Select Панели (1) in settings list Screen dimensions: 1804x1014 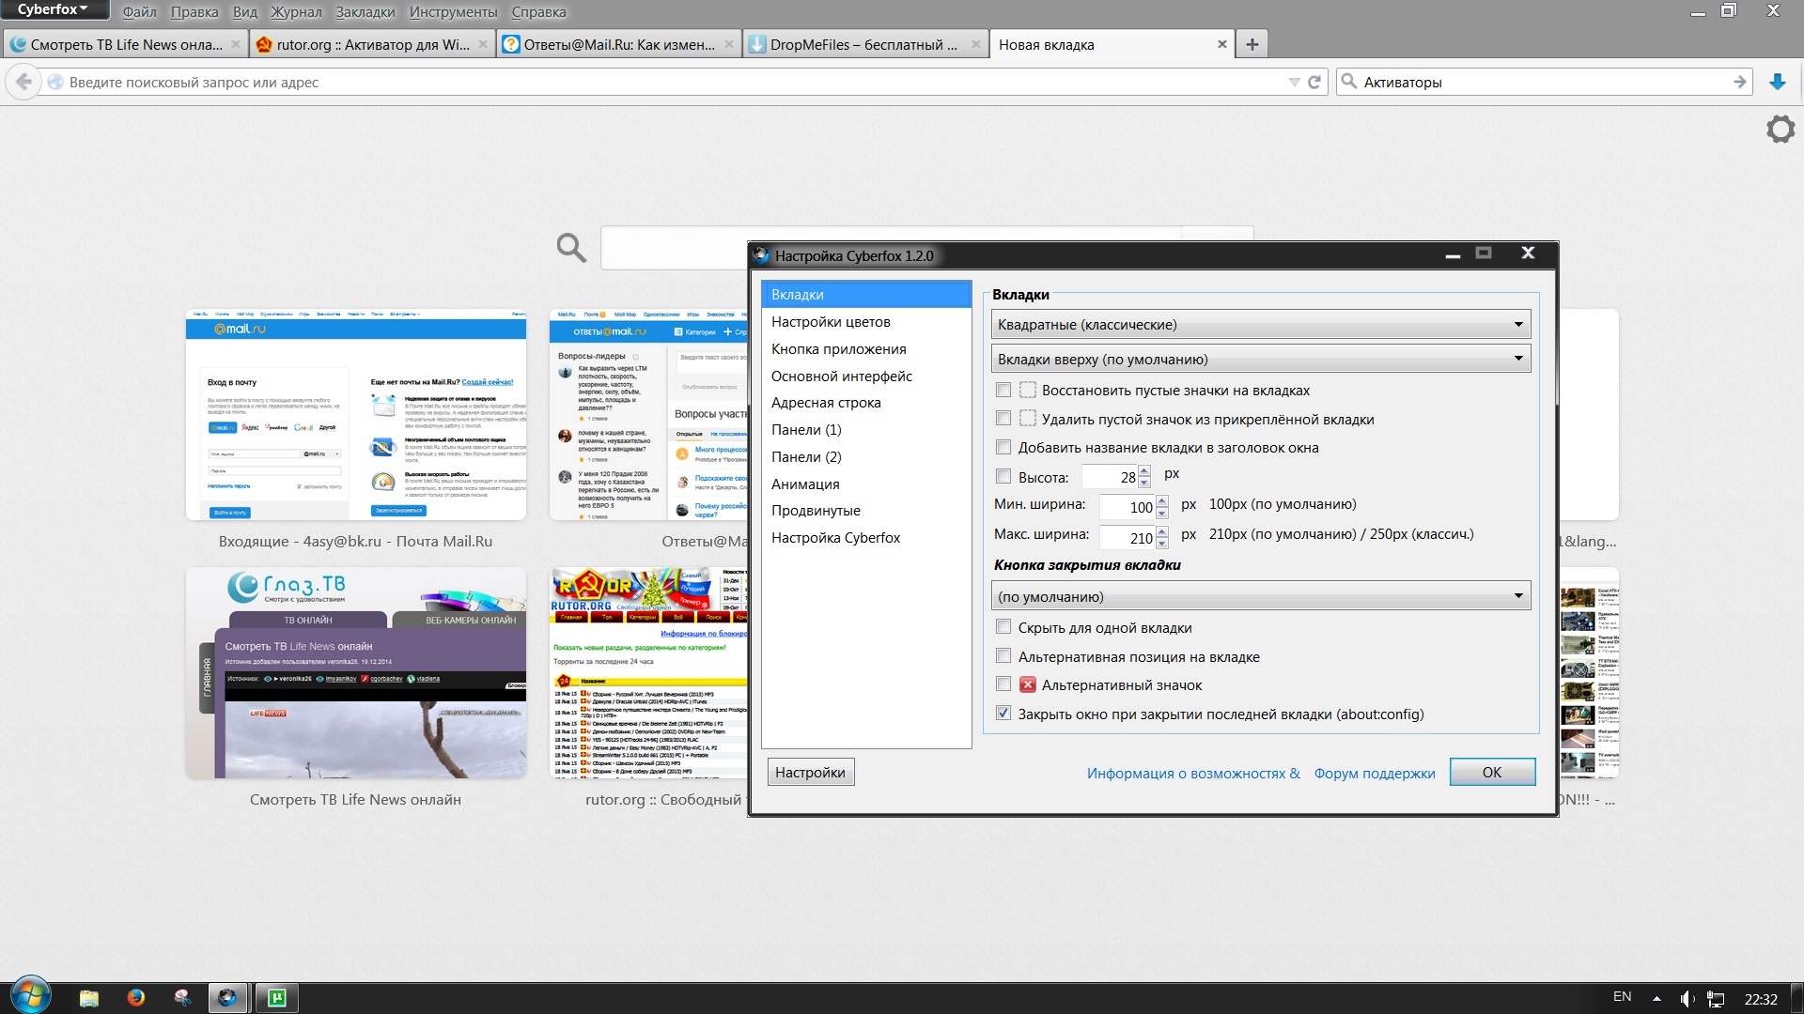click(866, 430)
